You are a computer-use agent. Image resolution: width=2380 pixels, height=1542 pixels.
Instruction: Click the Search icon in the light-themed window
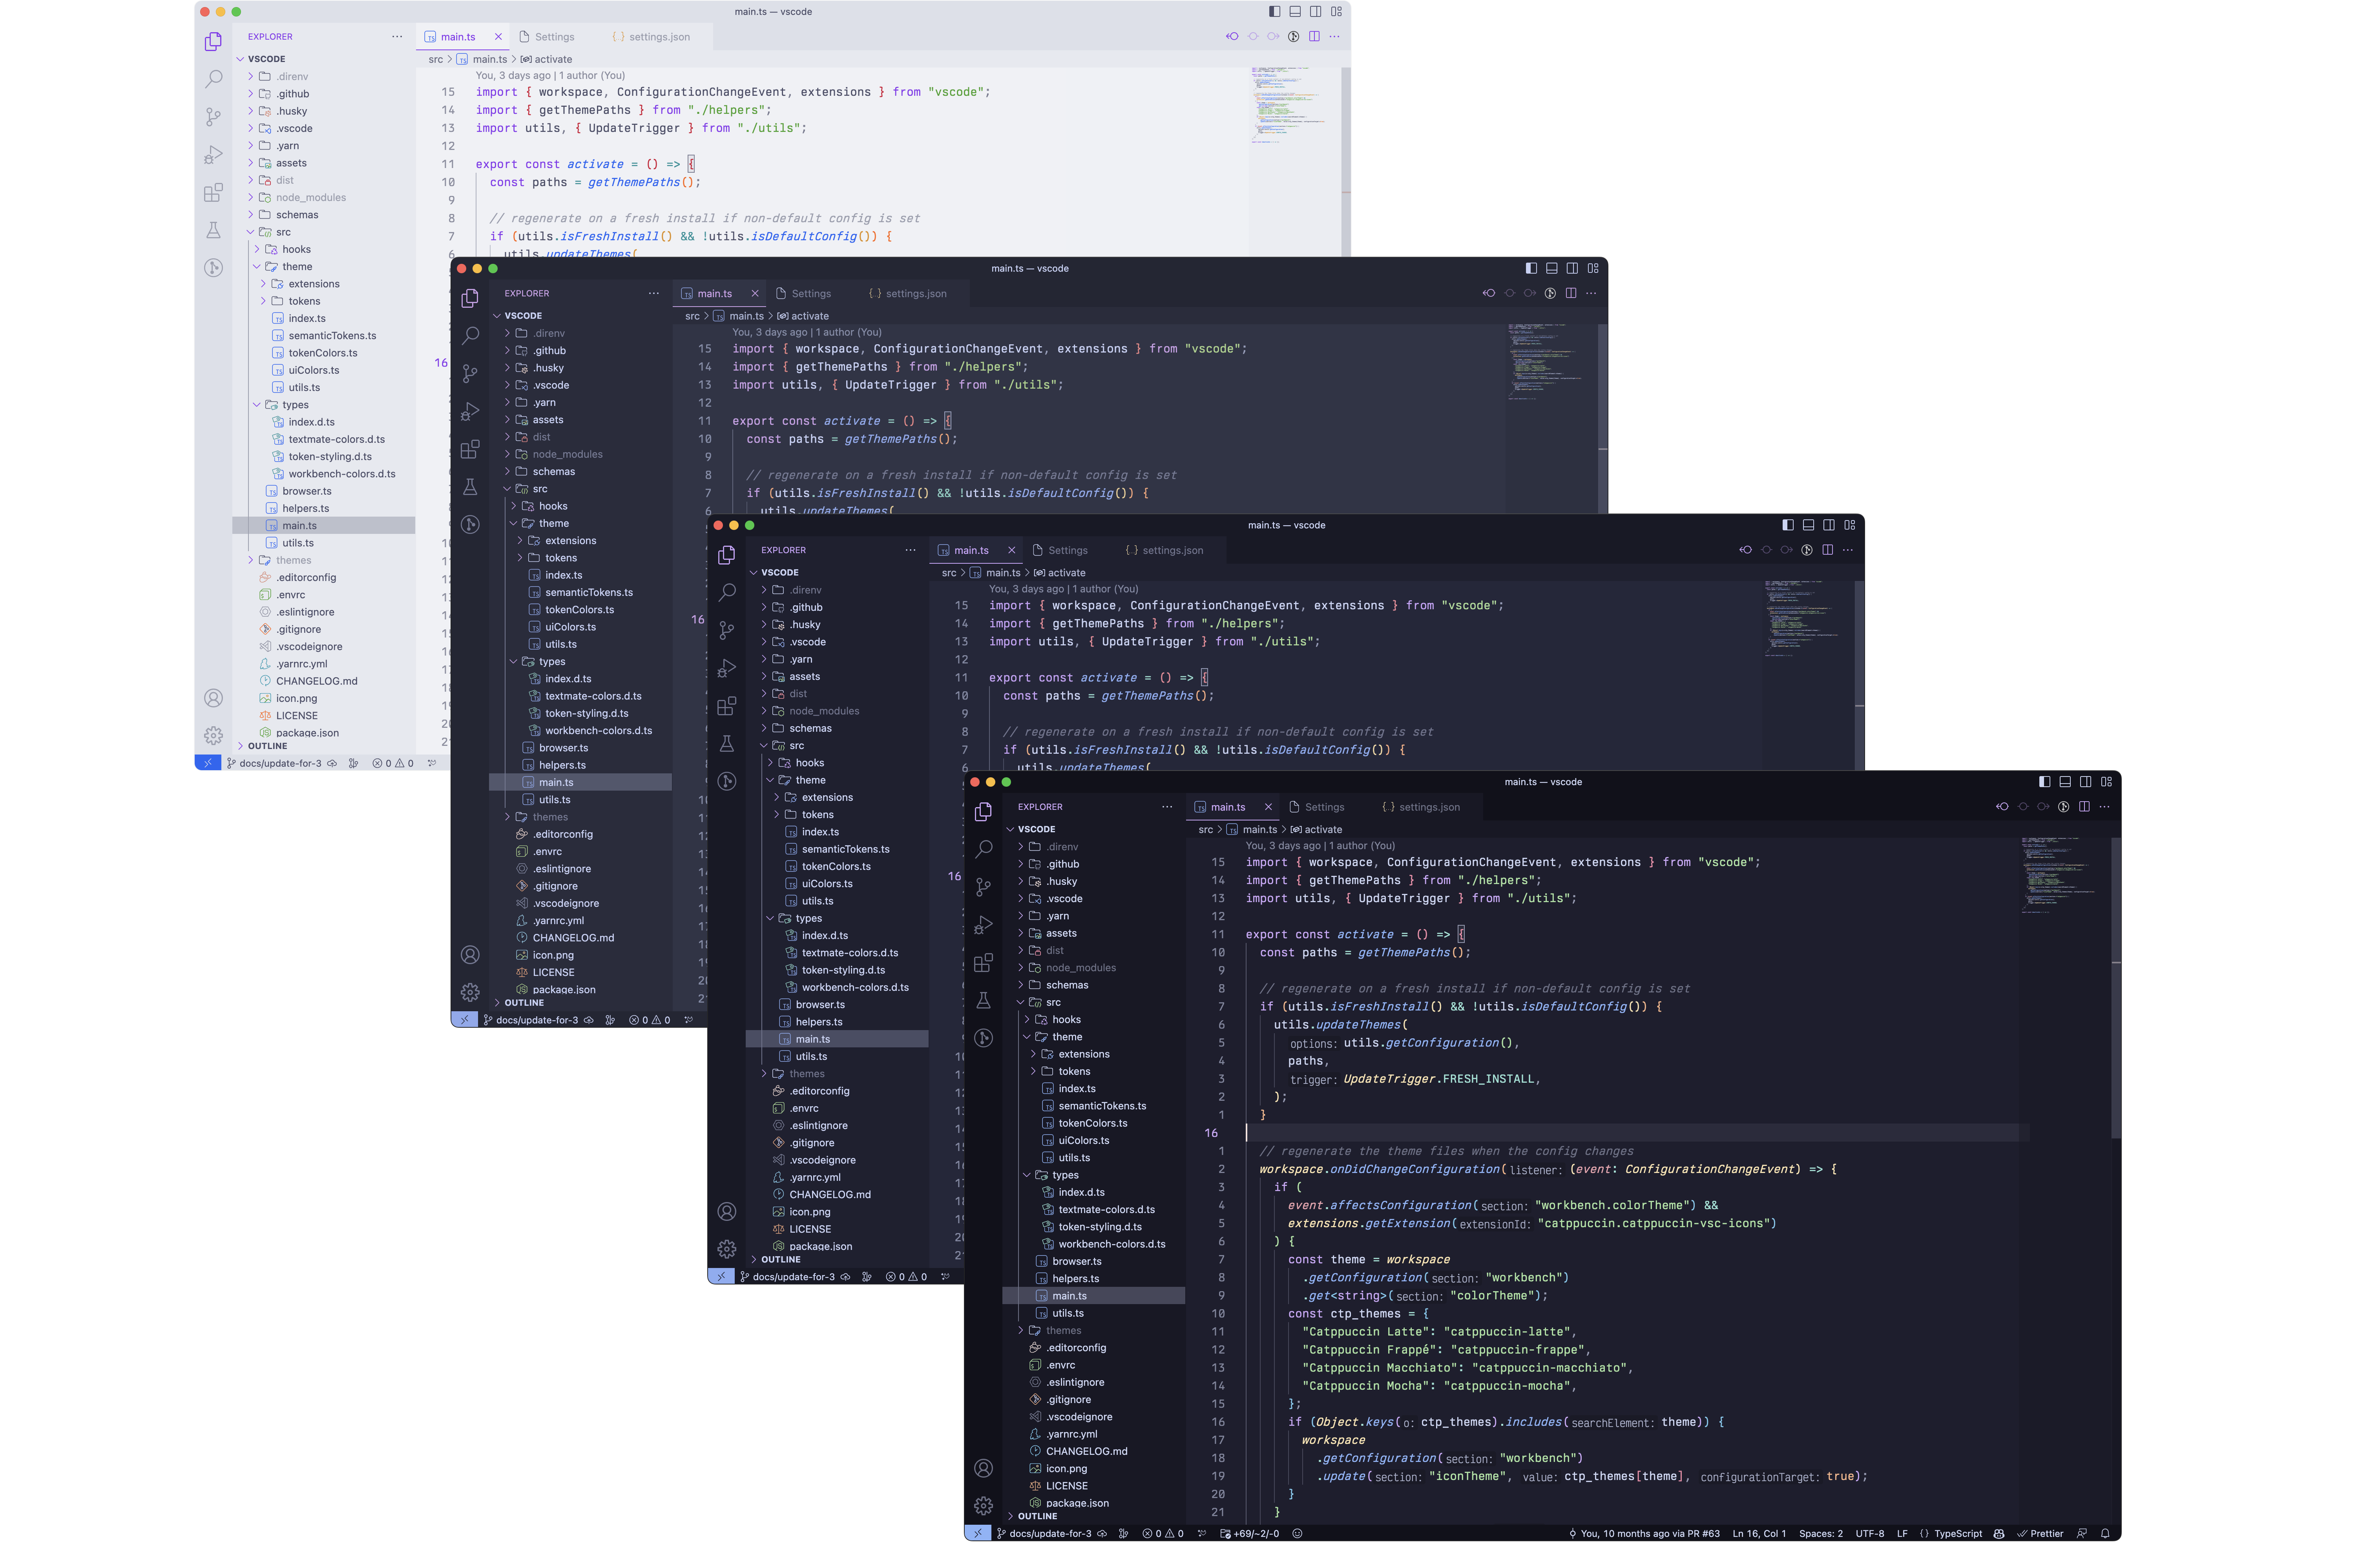click(213, 79)
